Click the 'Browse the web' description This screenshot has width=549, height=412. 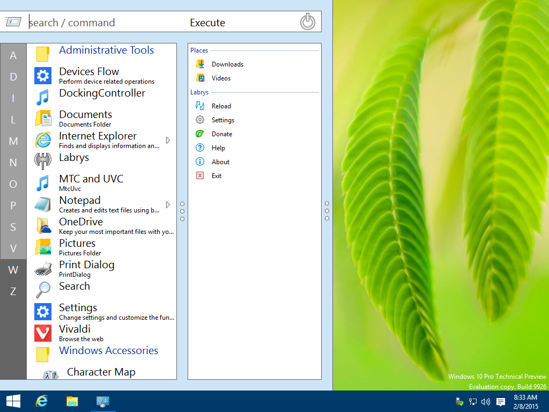pos(81,339)
